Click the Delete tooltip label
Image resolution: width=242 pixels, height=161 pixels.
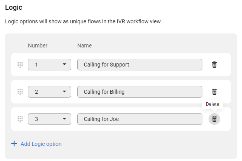pos(212,104)
